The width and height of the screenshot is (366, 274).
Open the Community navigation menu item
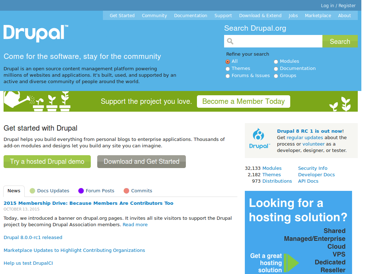154,15
